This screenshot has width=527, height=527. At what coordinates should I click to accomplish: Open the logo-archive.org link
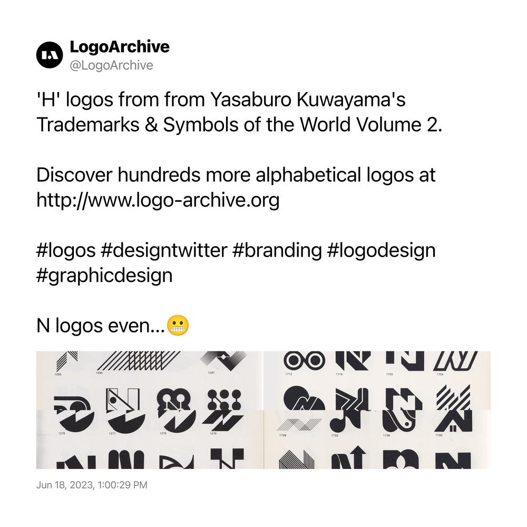[158, 200]
